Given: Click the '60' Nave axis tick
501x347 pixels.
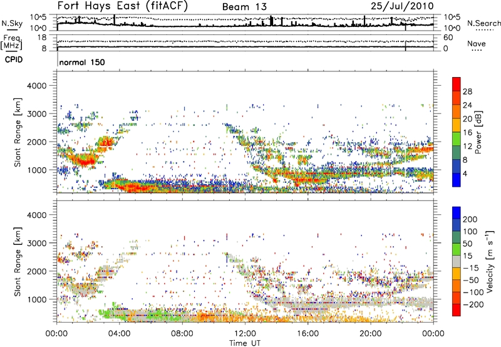Looking at the screenshot, I should pos(448,38).
